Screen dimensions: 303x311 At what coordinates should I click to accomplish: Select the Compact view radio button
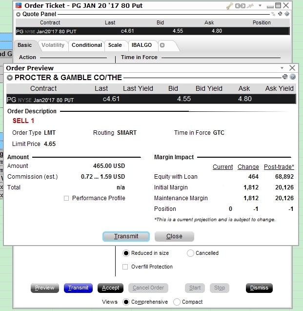pos(177,302)
